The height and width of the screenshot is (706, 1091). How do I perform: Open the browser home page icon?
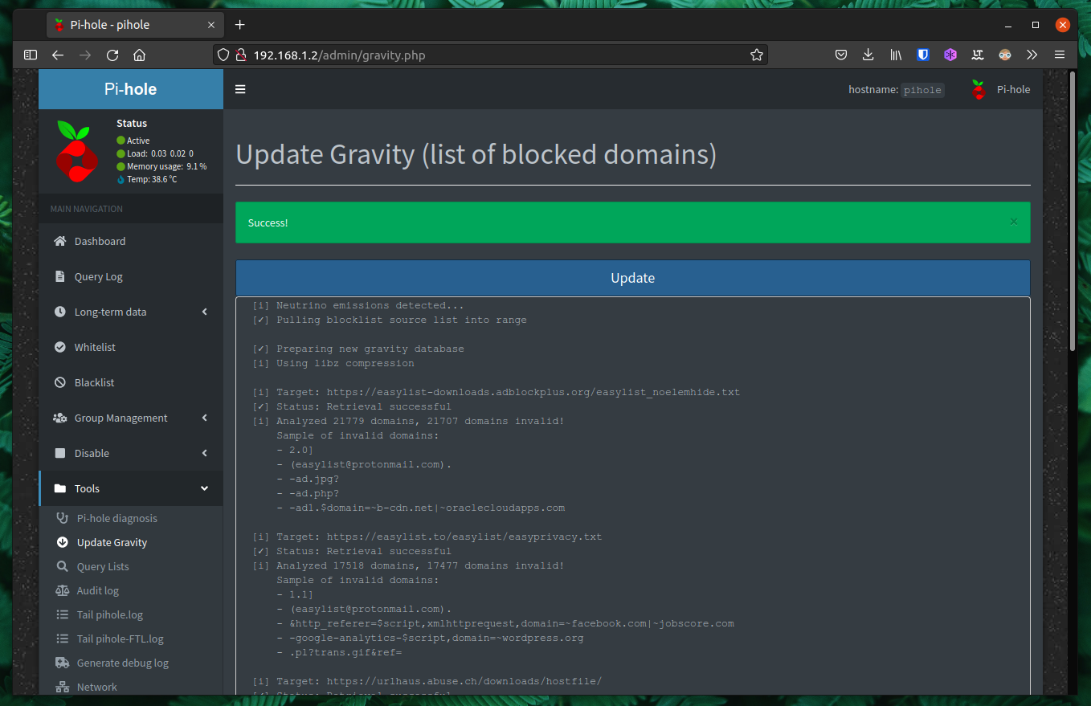point(139,55)
